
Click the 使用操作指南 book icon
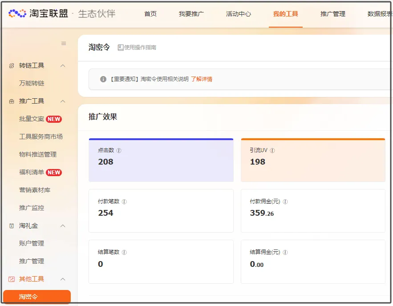121,47
